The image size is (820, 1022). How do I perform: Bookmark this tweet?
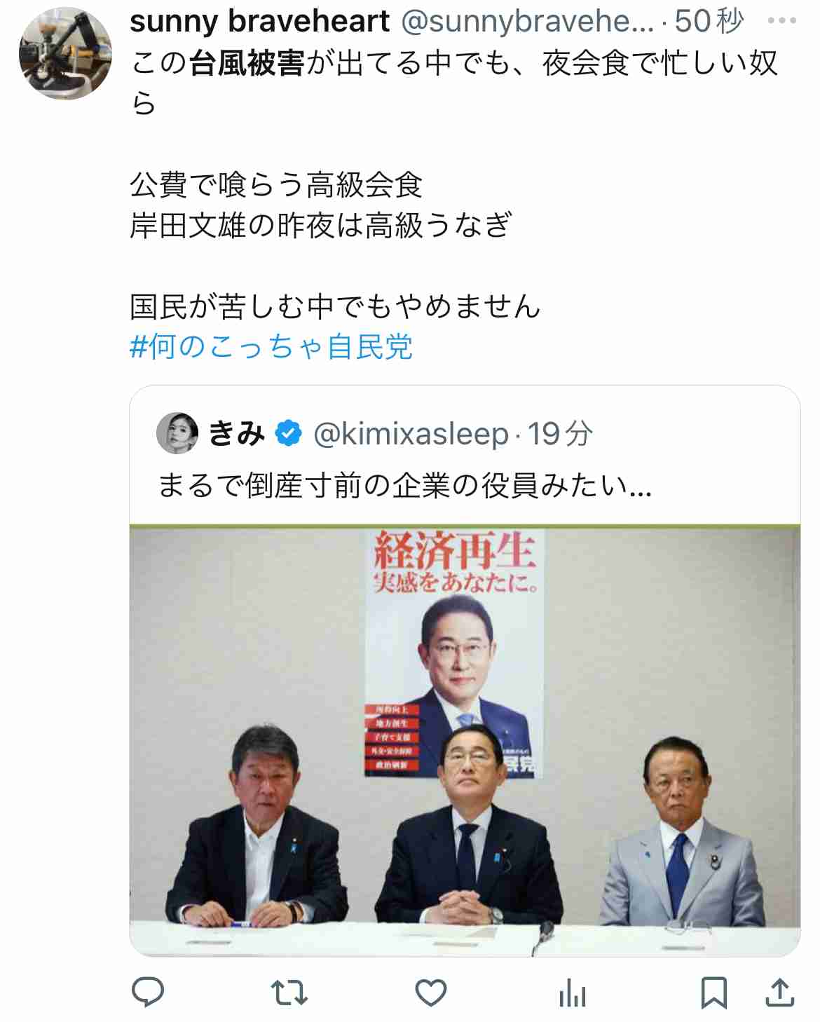[713, 993]
